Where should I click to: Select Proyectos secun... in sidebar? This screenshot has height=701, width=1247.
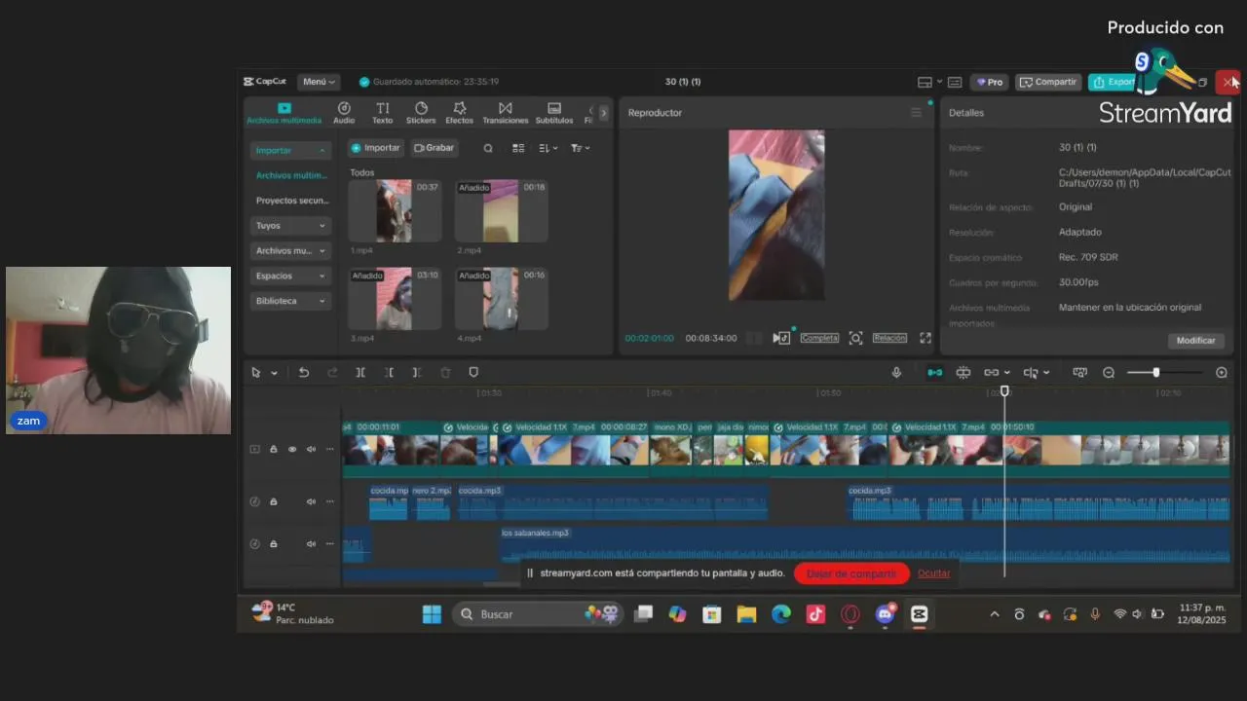(291, 201)
